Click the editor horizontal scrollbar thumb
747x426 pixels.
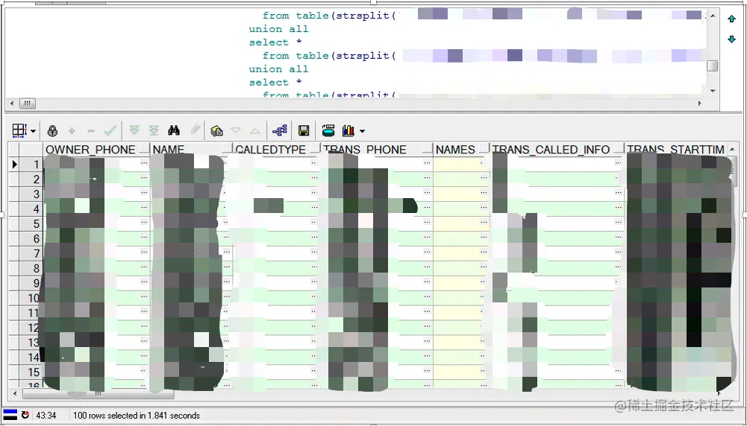(x=27, y=104)
